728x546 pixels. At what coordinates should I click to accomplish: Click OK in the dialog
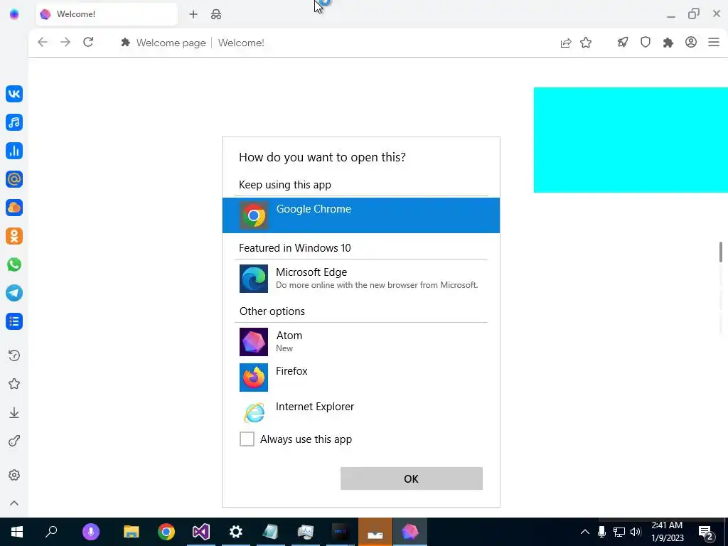pyautogui.click(x=412, y=478)
